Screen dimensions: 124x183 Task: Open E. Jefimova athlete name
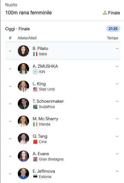(44, 171)
